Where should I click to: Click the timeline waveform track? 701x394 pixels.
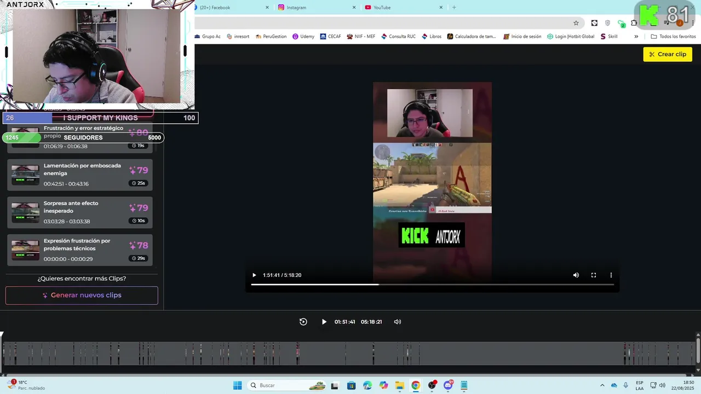tap(349, 354)
